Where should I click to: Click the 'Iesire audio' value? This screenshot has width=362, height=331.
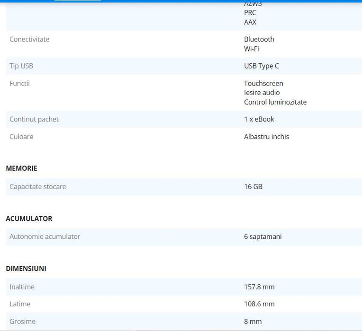[262, 93]
